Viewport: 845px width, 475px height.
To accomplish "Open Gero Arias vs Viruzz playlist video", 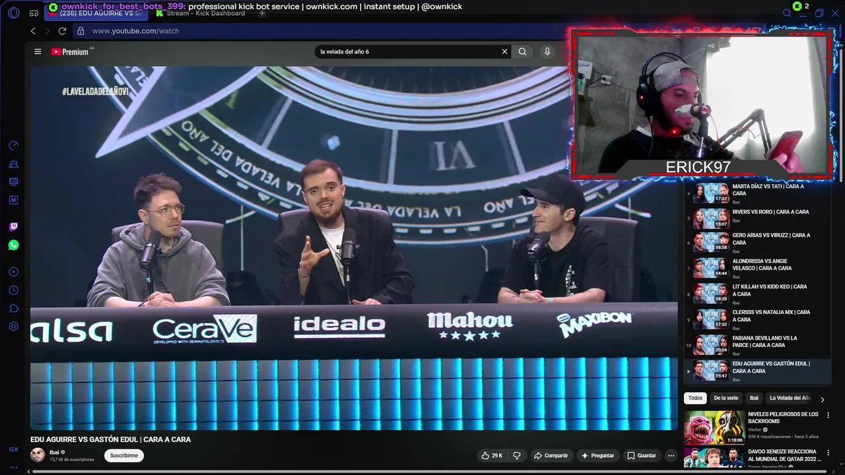I will (x=757, y=242).
